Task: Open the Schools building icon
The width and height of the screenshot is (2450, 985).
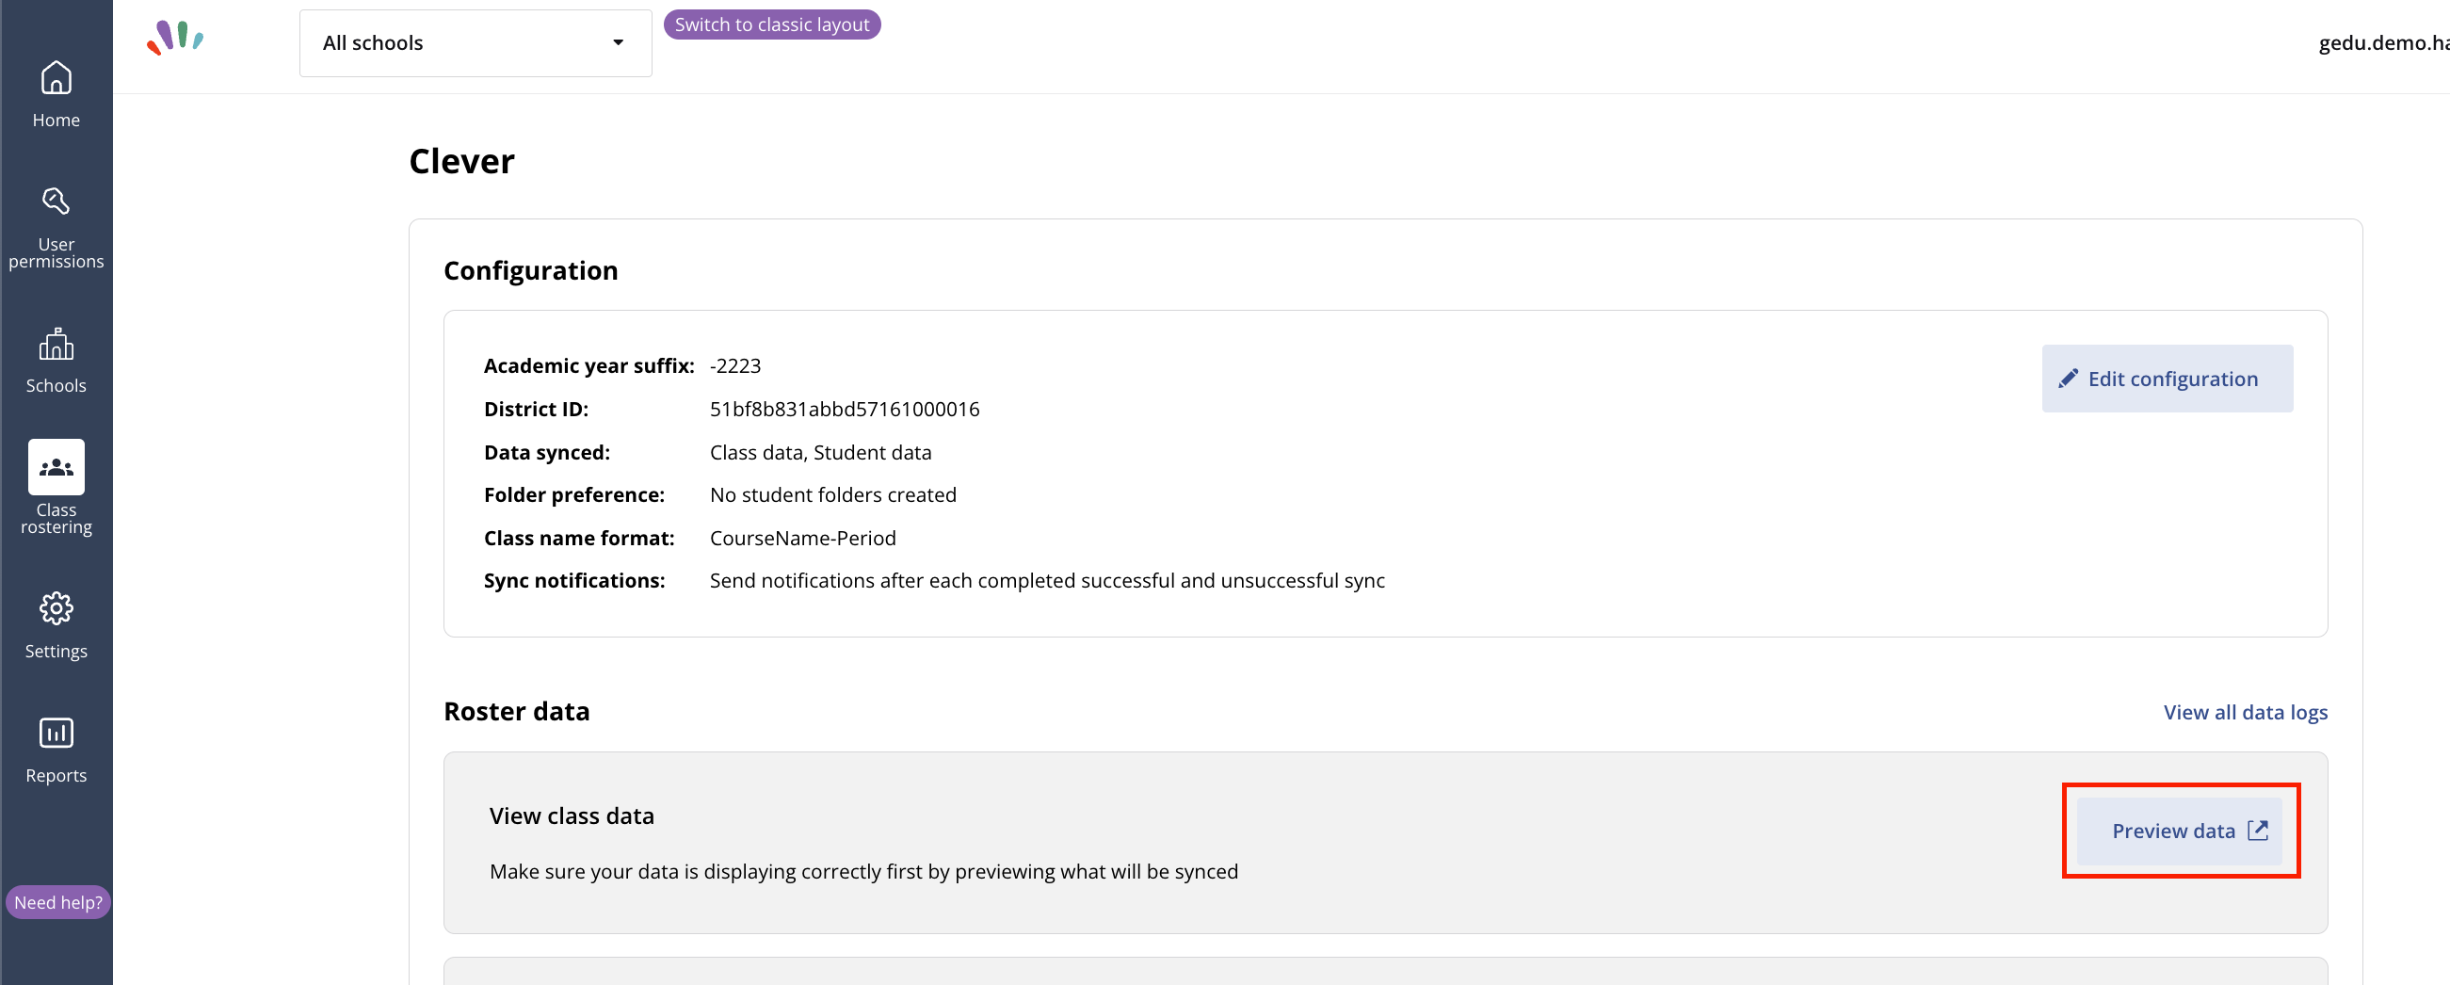Action: [x=56, y=343]
